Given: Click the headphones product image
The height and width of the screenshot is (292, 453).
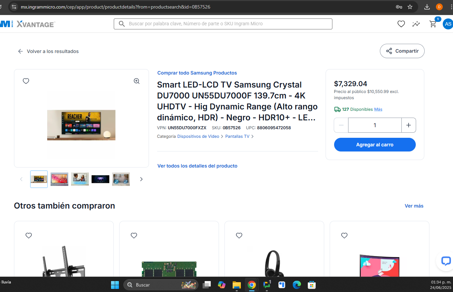Looking at the screenshot, I should pos(274,263).
